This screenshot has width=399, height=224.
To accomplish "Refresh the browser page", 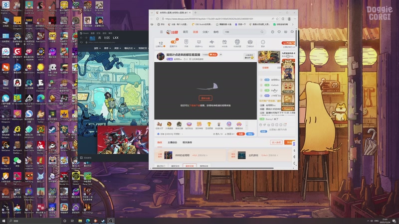I will [x=157, y=19].
